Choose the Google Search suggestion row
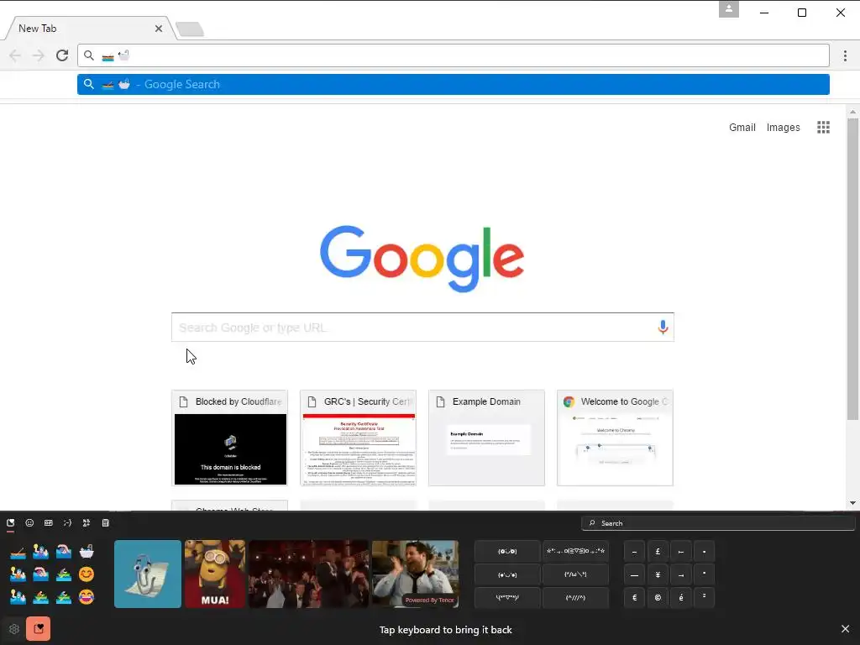Screen dimensions: 860x645 tap(453, 85)
